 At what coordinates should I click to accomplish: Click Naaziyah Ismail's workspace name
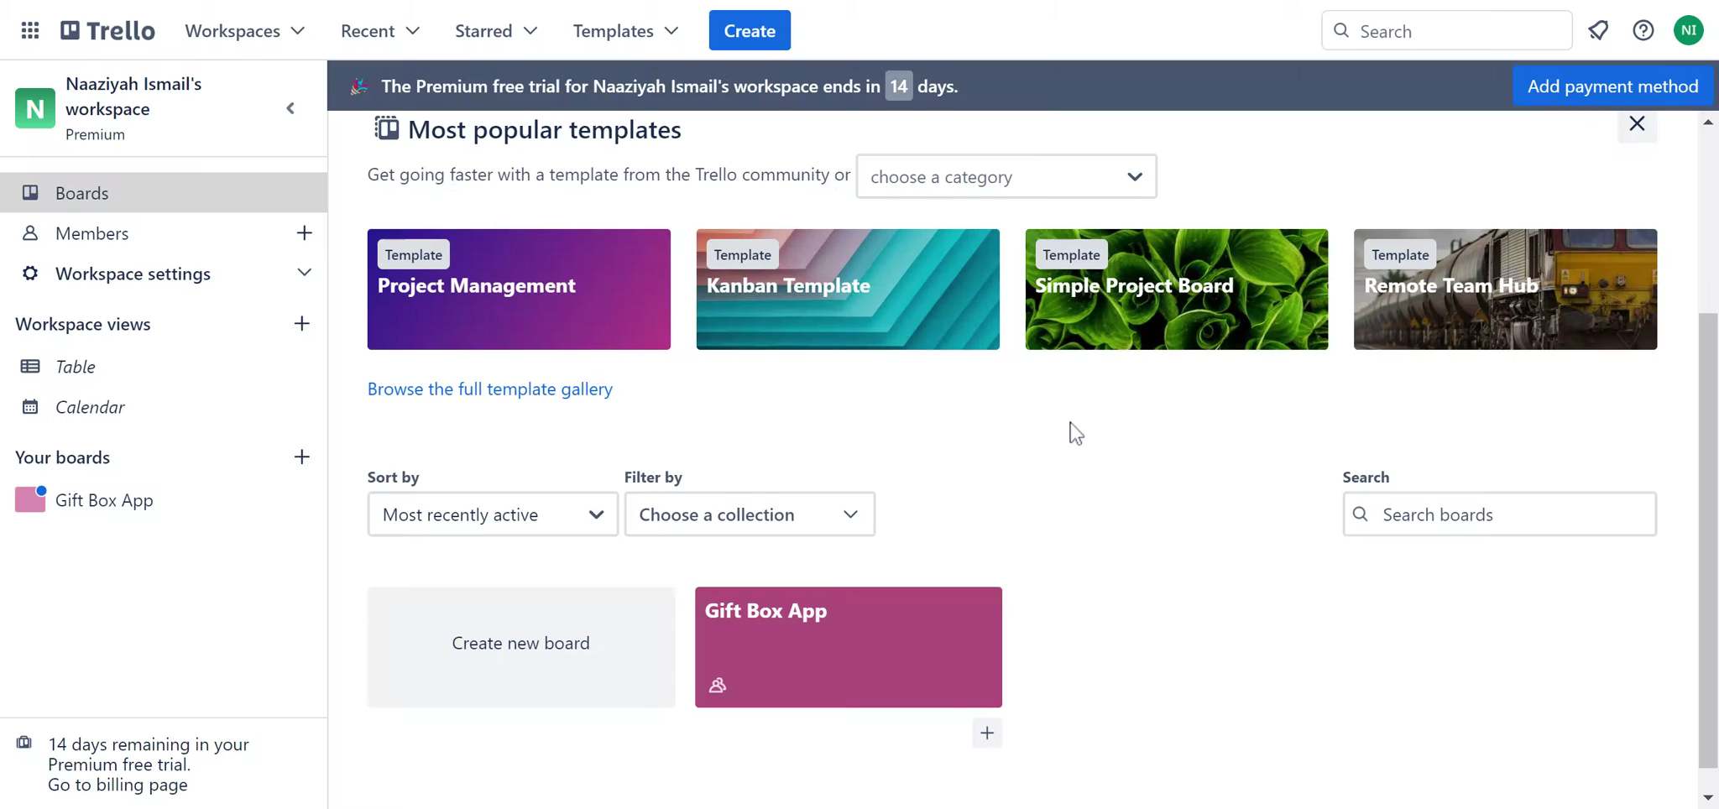coord(133,97)
